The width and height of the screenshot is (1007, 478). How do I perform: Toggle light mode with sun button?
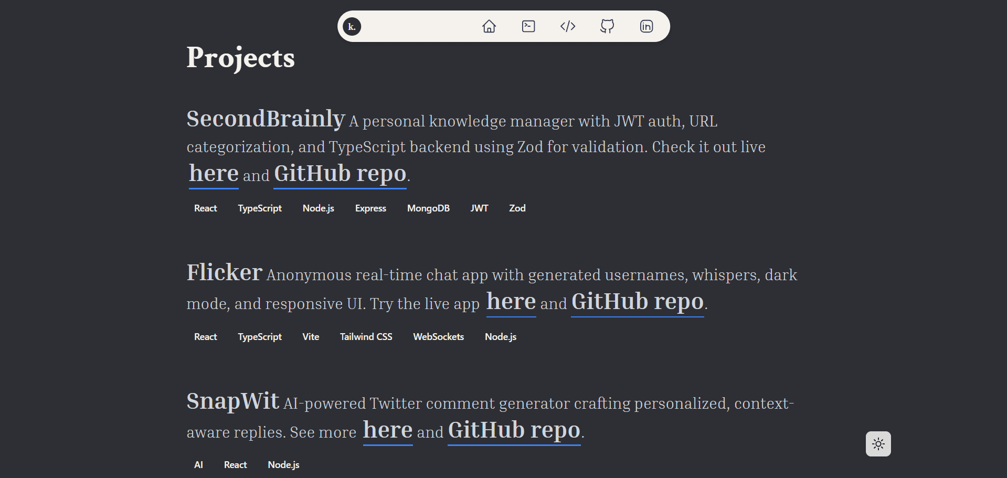(878, 444)
